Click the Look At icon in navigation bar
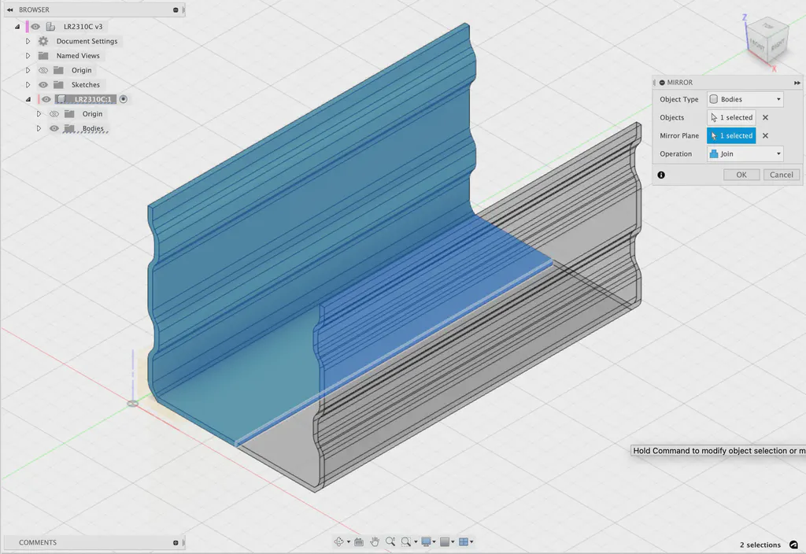 [359, 541]
